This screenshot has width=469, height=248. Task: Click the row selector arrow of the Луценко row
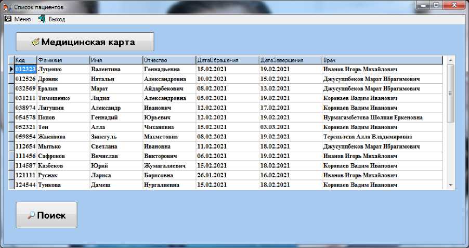pyautogui.click(x=11, y=69)
